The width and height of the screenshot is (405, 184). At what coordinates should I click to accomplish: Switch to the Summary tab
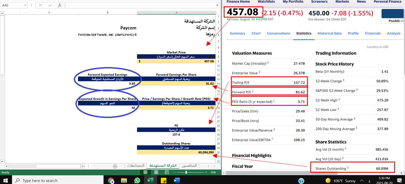tap(237, 33)
